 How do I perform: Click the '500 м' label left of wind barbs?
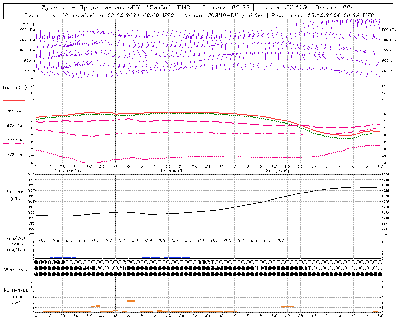click(x=30, y=61)
